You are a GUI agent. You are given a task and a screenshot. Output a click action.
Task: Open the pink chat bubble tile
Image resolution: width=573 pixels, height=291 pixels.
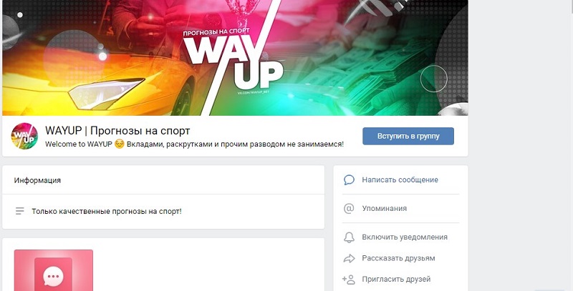coord(53,270)
